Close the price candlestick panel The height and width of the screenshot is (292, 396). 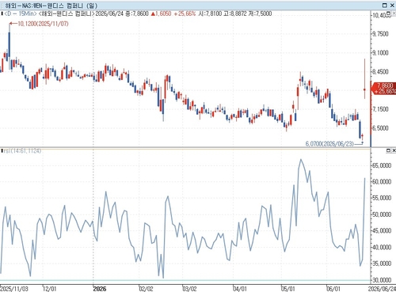coord(394,13)
